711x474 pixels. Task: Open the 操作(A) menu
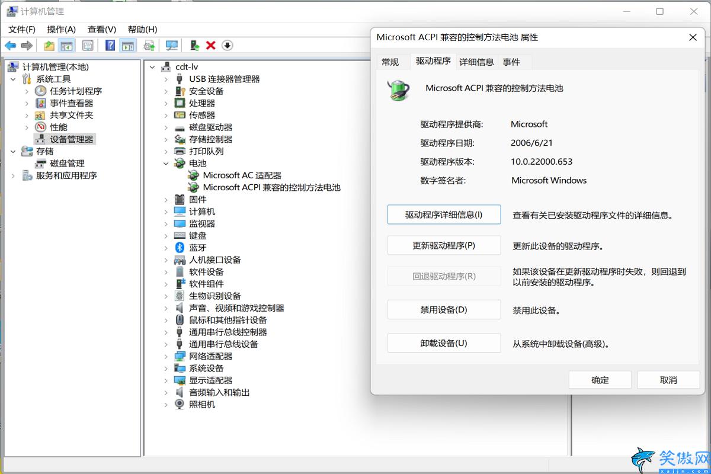[x=61, y=29]
